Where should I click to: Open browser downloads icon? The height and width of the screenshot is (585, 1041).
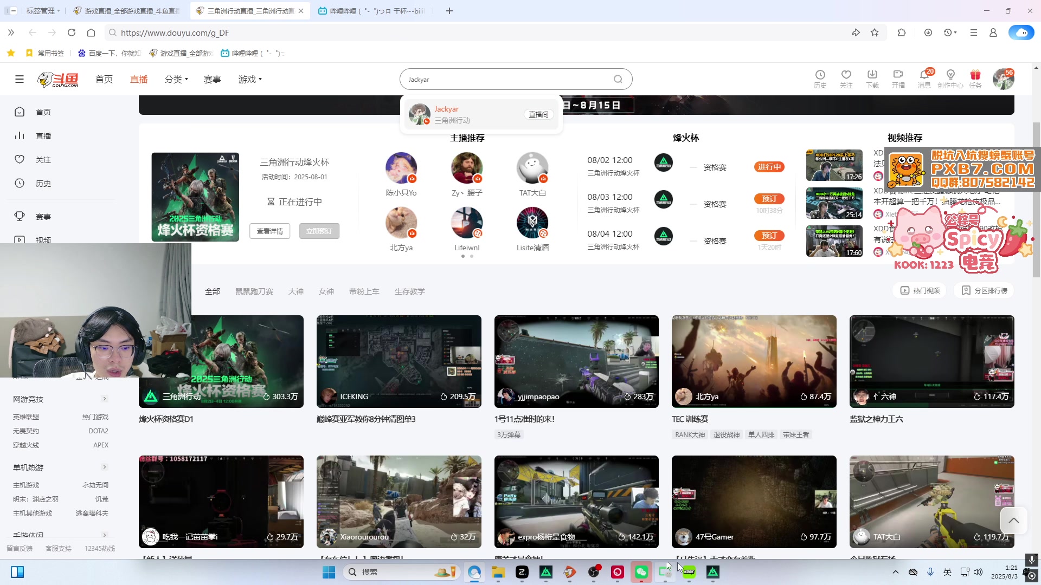click(928, 32)
